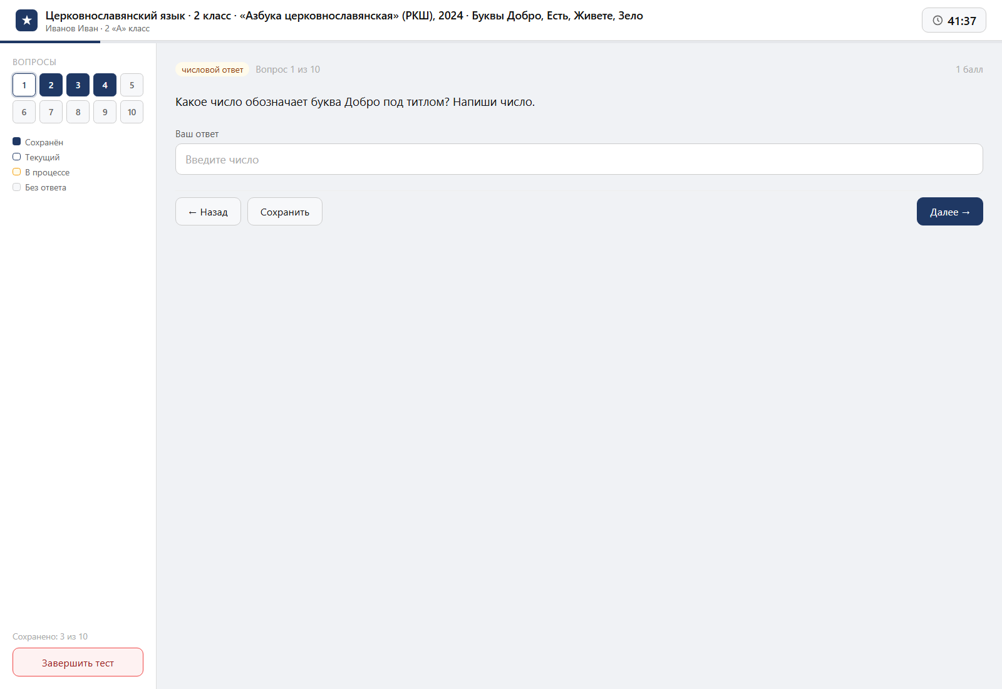Click the clock timer showing 41:37
1002x689 pixels.
coord(954,21)
